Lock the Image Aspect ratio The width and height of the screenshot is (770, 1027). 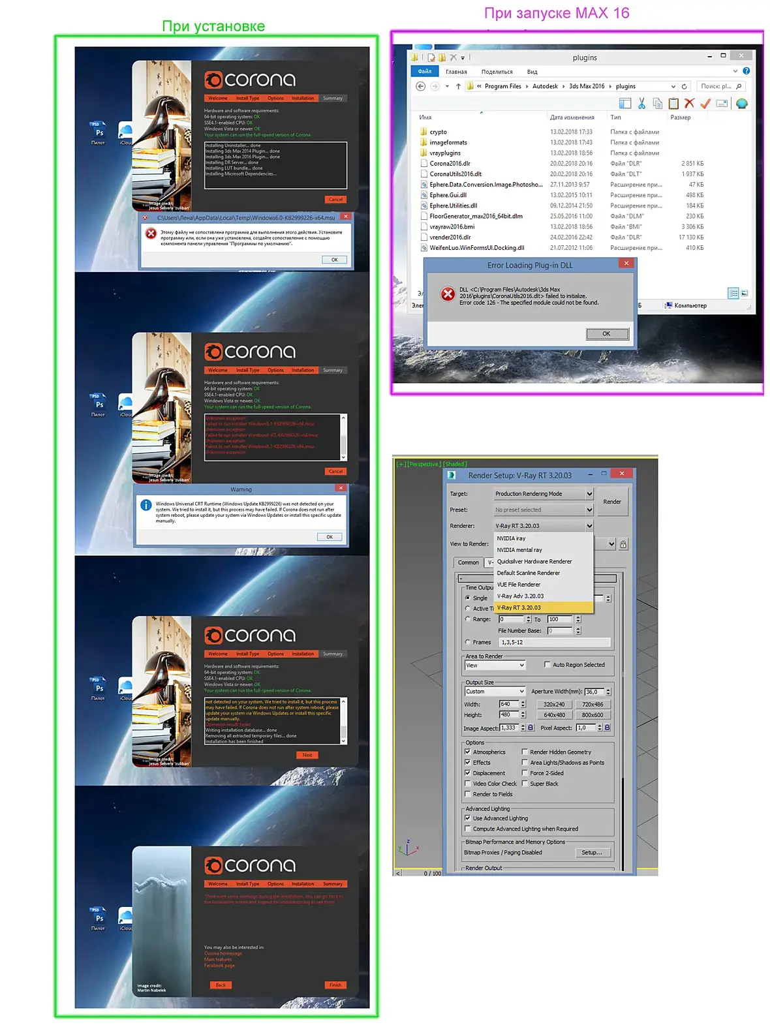pos(531,728)
